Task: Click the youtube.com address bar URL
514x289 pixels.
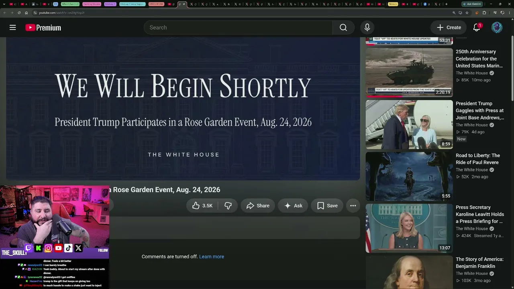Action: pyautogui.click(x=61, y=13)
